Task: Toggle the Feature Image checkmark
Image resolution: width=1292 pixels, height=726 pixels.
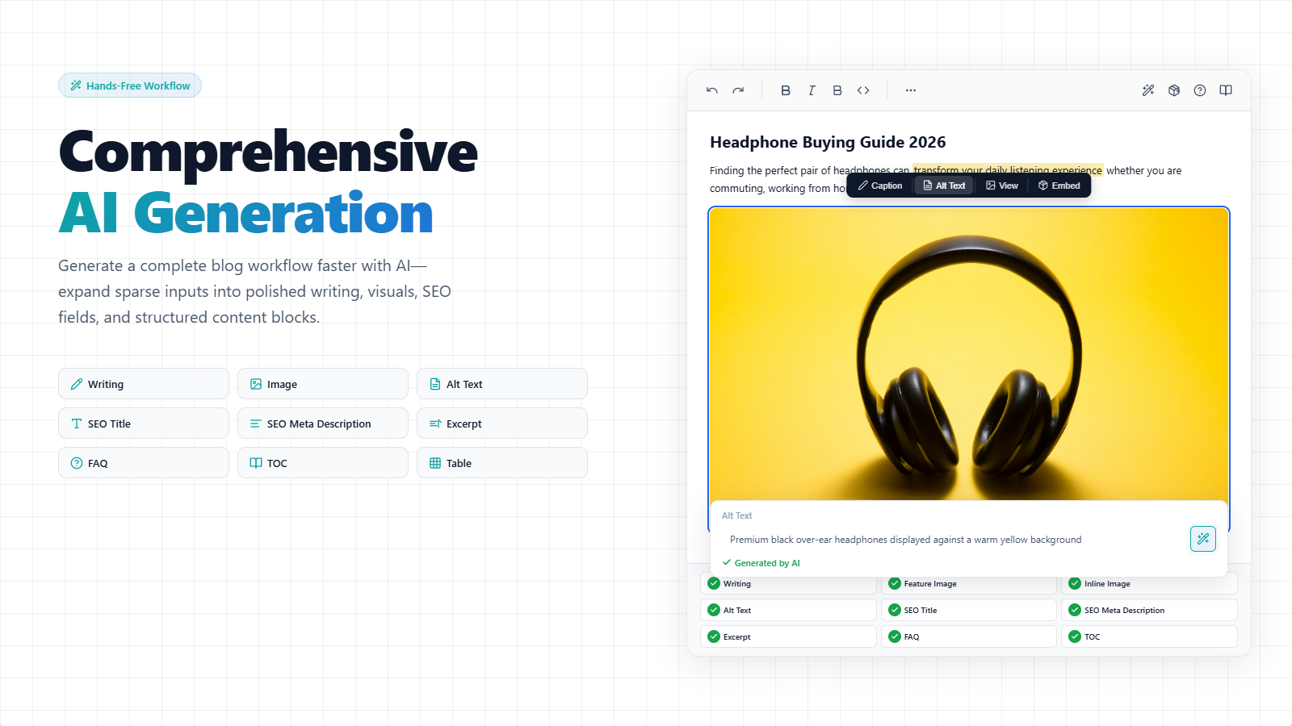Action: 895,583
